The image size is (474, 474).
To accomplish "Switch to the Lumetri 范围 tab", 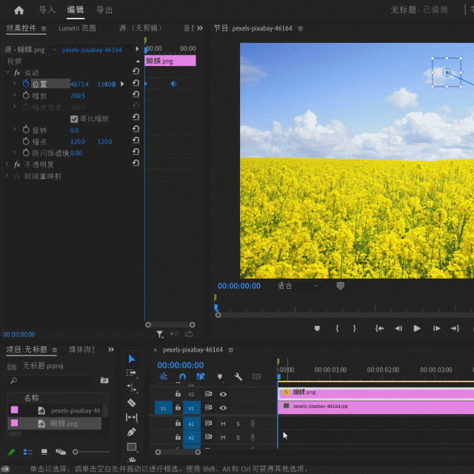I will pyautogui.click(x=77, y=28).
